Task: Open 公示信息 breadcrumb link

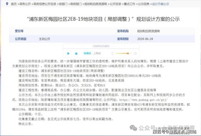Action: pyautogui.click(x=144, y=4)
